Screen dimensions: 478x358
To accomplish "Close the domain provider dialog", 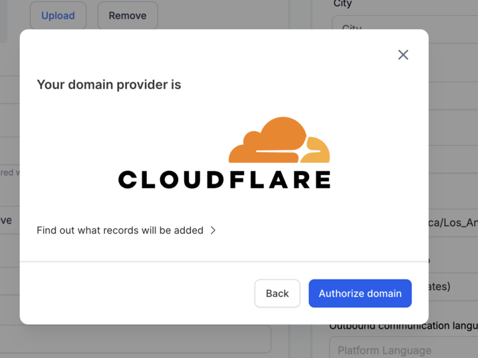I will (x=403, y=55).
